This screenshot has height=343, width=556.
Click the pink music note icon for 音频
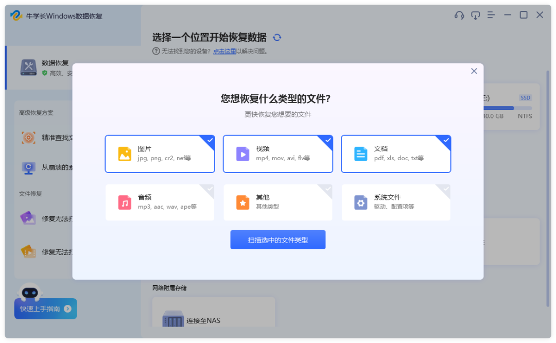pos(125,202)
